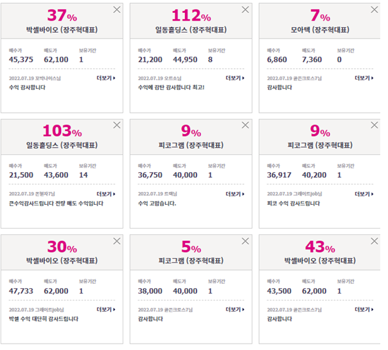Open 더보기 on the 5% card
388x350 pixels.
(x=235, y=310)
